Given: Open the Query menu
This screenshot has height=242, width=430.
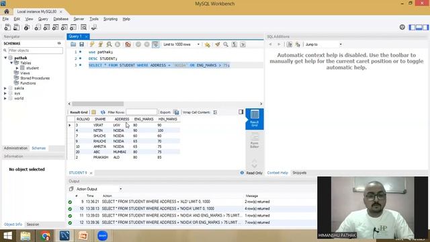Looking at the screenshot, I should (x=43, y=19).
